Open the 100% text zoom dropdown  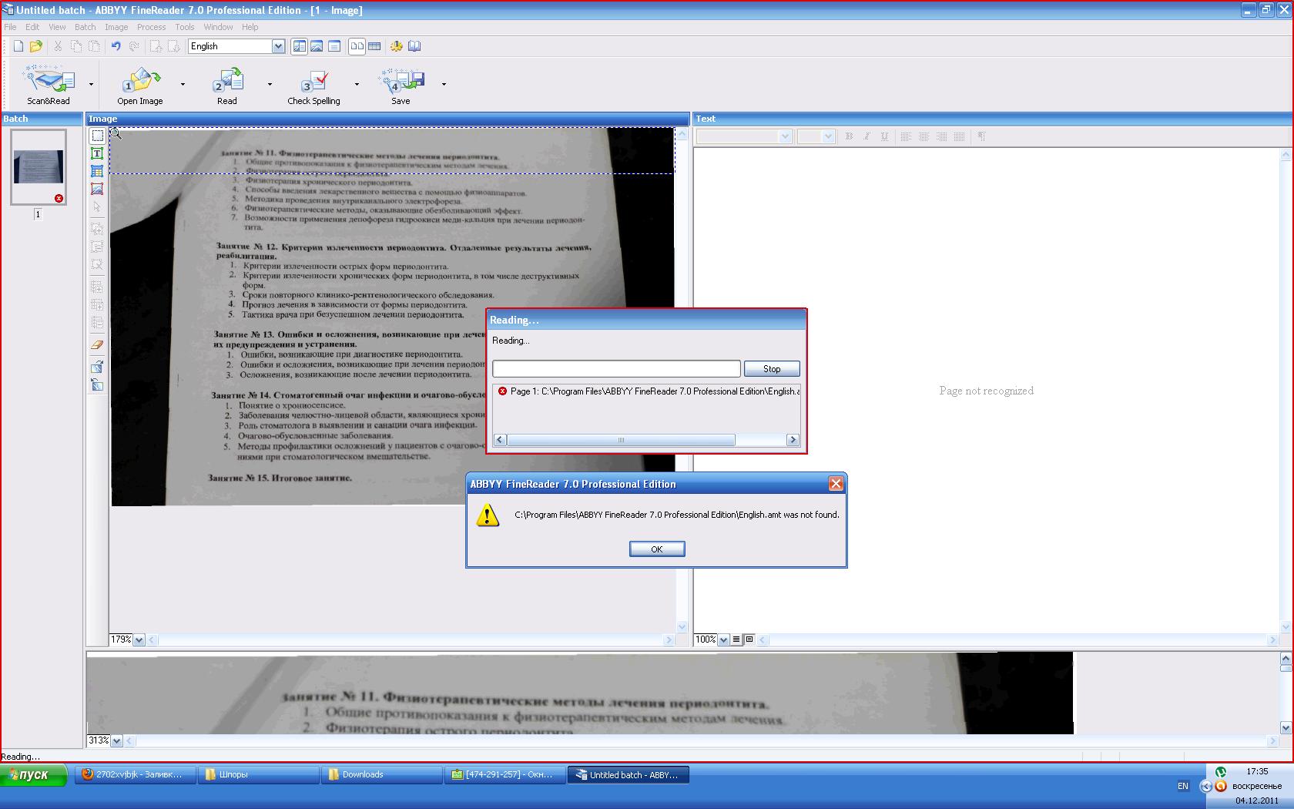[724, 639]
